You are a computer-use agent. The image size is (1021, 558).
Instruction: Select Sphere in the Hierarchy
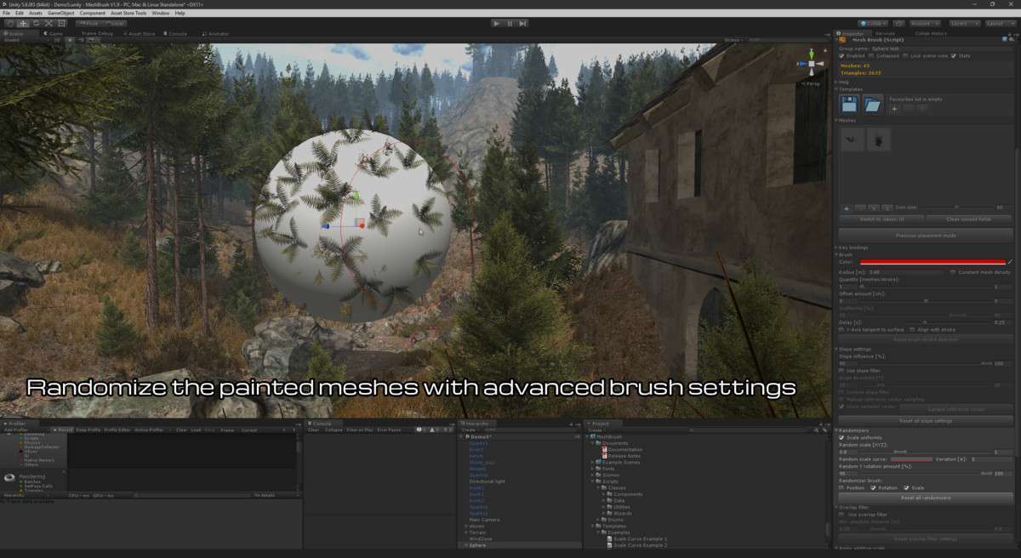[x=476, y=545]
